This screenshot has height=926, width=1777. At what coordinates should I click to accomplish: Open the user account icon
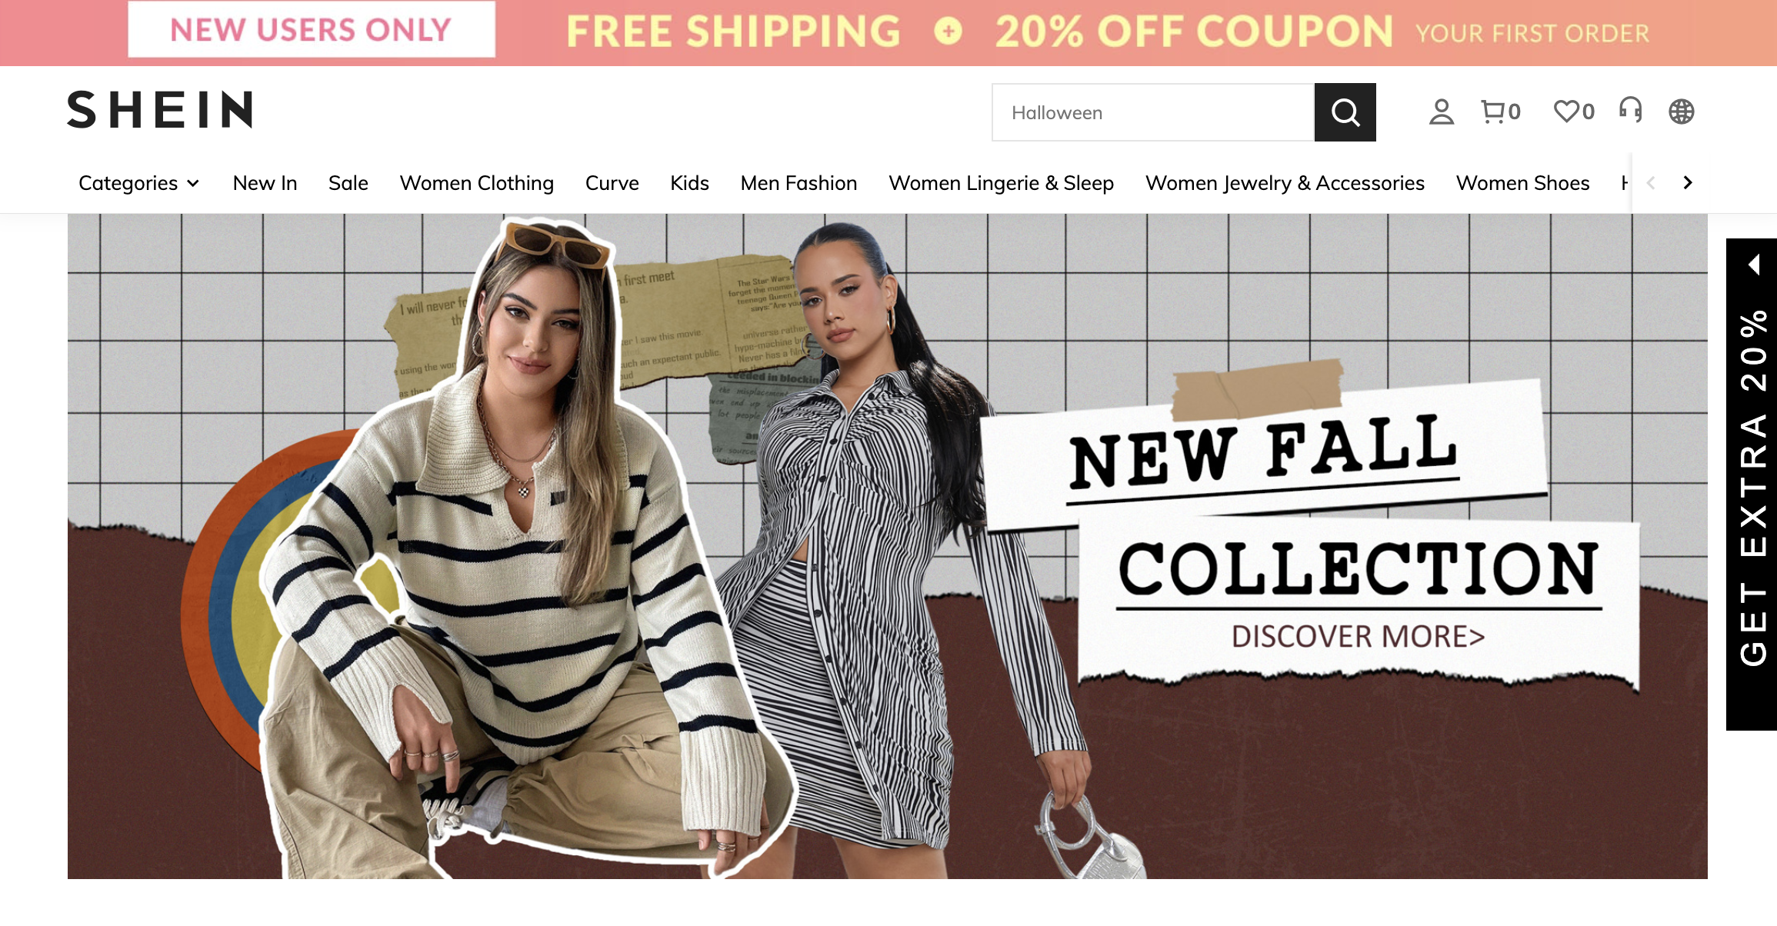click(1442, 112)
